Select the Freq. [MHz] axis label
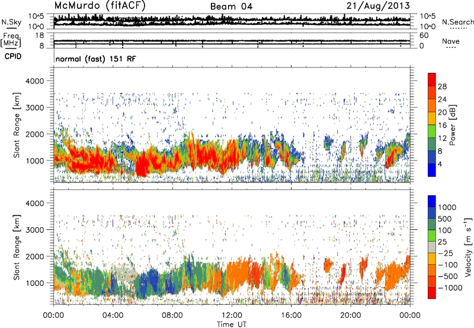The height and width of the screenshot is (328, 474). tap(11, 40)
